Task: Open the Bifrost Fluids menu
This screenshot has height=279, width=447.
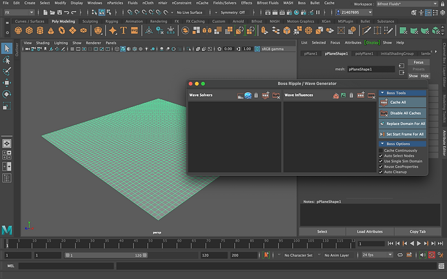Action: [x=268, y=3]
